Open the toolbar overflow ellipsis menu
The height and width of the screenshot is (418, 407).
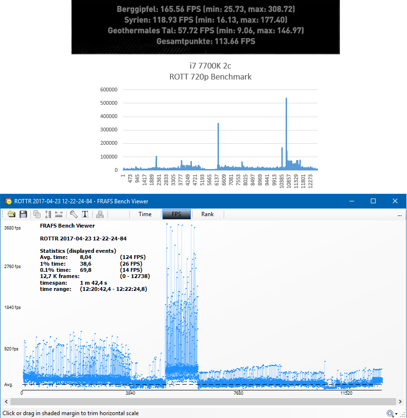[399, 215]
